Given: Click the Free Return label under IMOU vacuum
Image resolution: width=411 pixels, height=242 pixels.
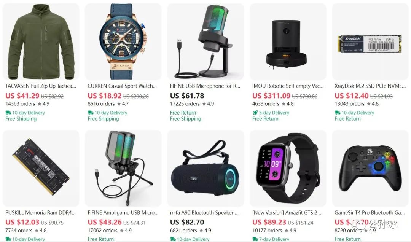Looking at the screenshot, I should click(265, 119).
